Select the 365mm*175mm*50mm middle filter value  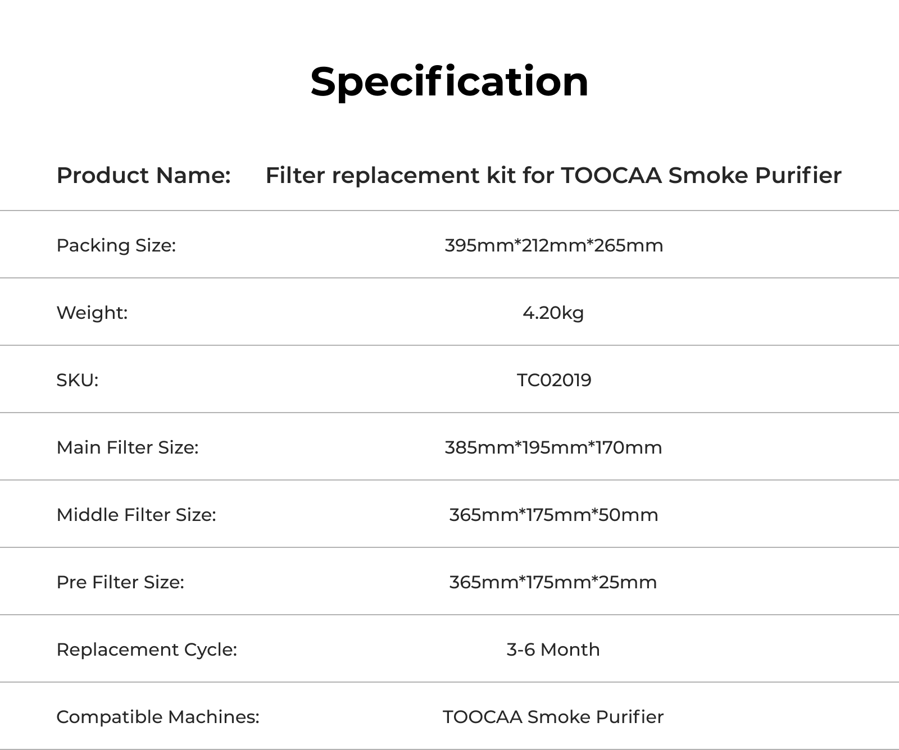click(x=553, y=515)
